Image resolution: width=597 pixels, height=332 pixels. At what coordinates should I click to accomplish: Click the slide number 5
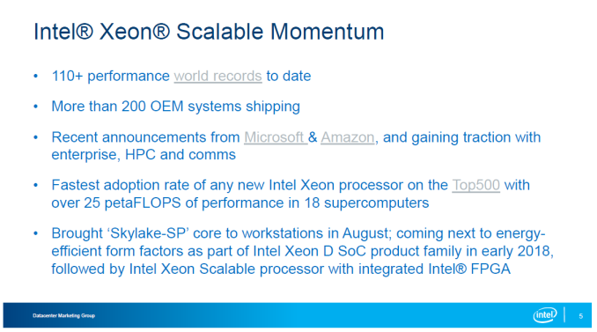click(580, 316)
